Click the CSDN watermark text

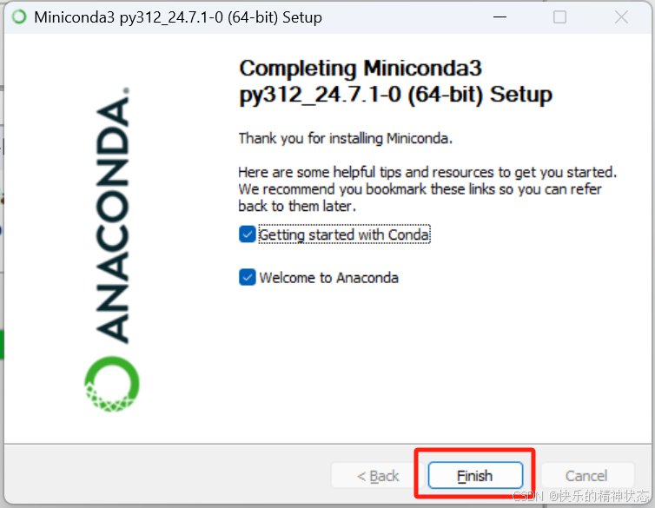point(580,496)
